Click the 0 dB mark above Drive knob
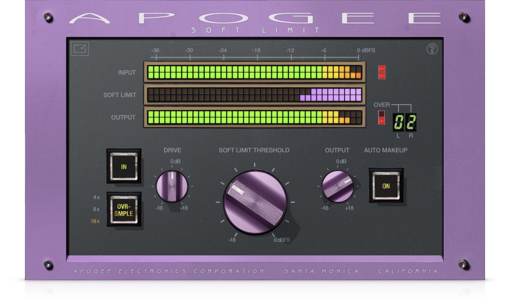510x305 pixels. click(x=175, y=161)
